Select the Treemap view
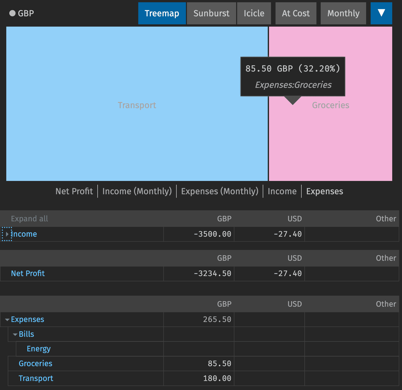The width and height of the screenshot is (402, 390). point(162,13)
